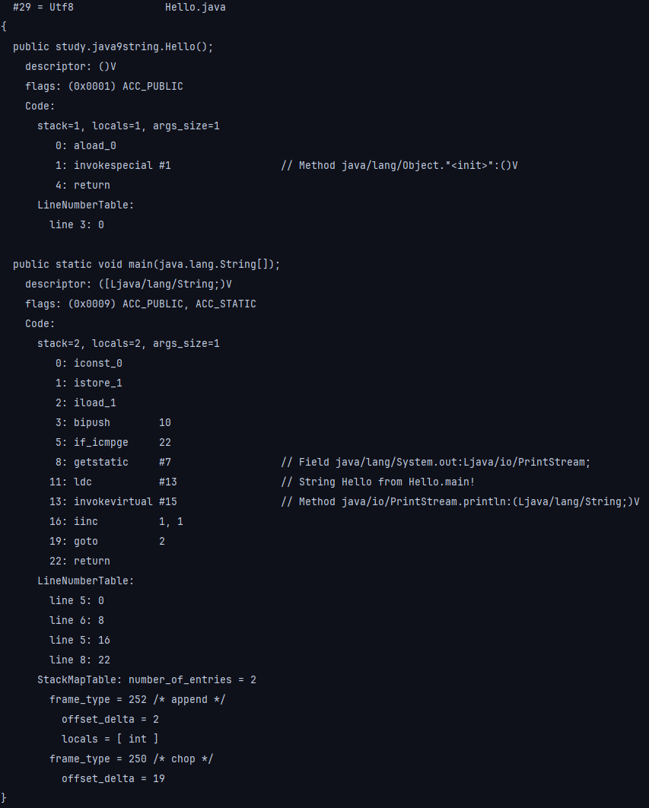Click the StackMapTable number_of_entries line
Image resolution: width=649 pixels, height=808 pixels.
click(146, 680)
